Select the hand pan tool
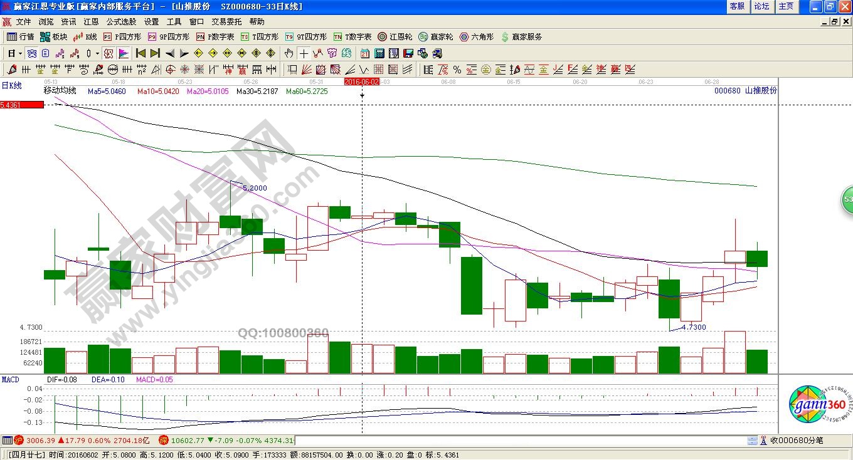 tap(289, 53)
